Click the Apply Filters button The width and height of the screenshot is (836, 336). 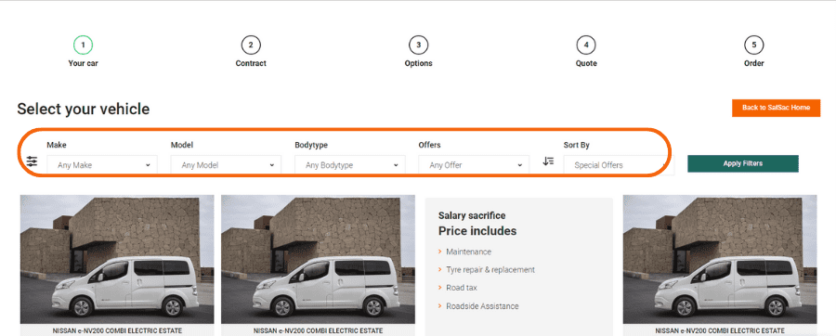click(x=743, y=163)
